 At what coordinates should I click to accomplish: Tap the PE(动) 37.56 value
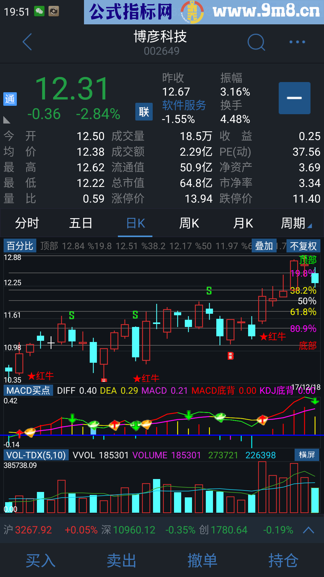(x=307, y=152)
